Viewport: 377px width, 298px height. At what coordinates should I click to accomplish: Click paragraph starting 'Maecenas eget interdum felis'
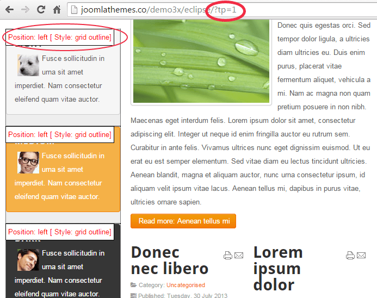click(250, 161)
